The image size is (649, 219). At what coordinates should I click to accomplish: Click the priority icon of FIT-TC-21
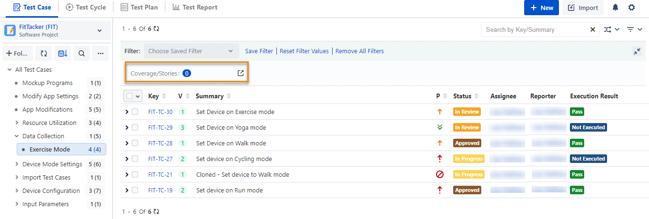pos(440,174)
